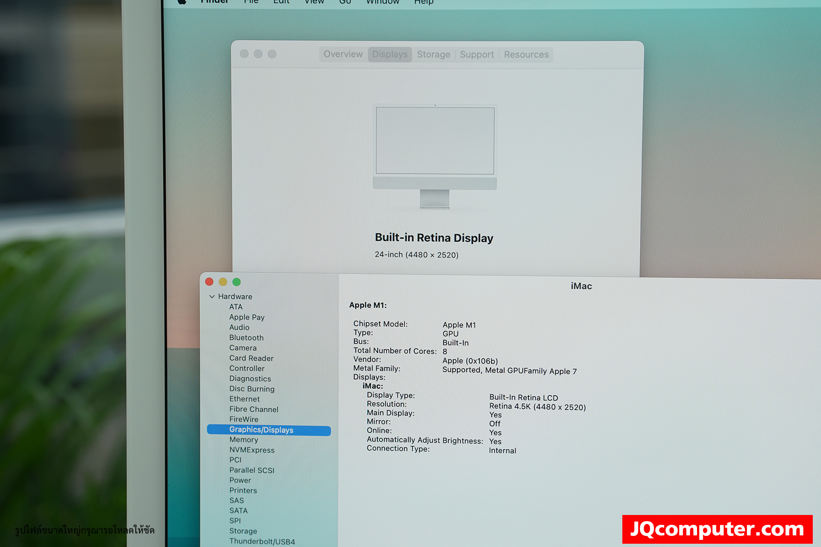The width and height of the screenshot is (821, 547).
Task: Open the Go menu
Action: coord(345,2)
